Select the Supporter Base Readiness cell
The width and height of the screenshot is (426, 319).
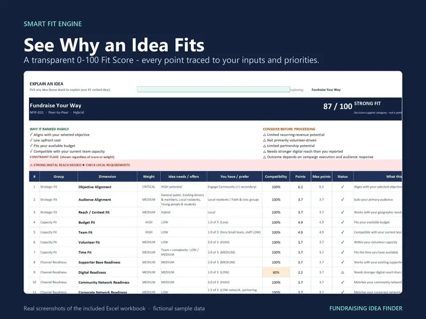[108, 262]
